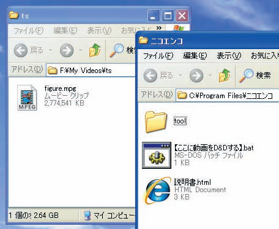
Task: Open the 表示(V) menu in ニコエンコ window
Action: (229, 56)
